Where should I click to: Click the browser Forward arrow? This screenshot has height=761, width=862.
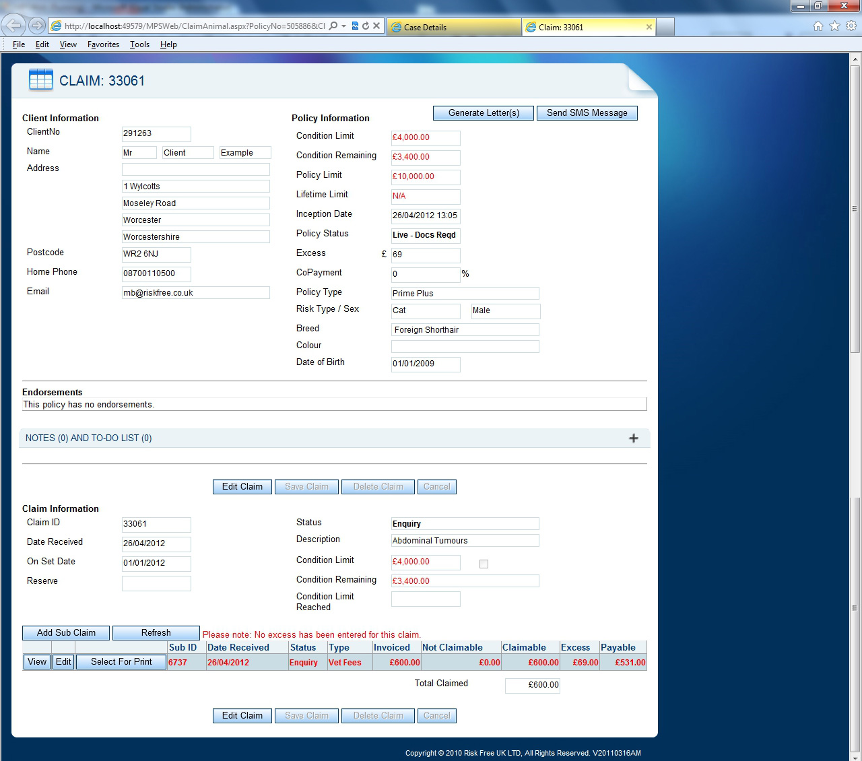click(37, 26)
